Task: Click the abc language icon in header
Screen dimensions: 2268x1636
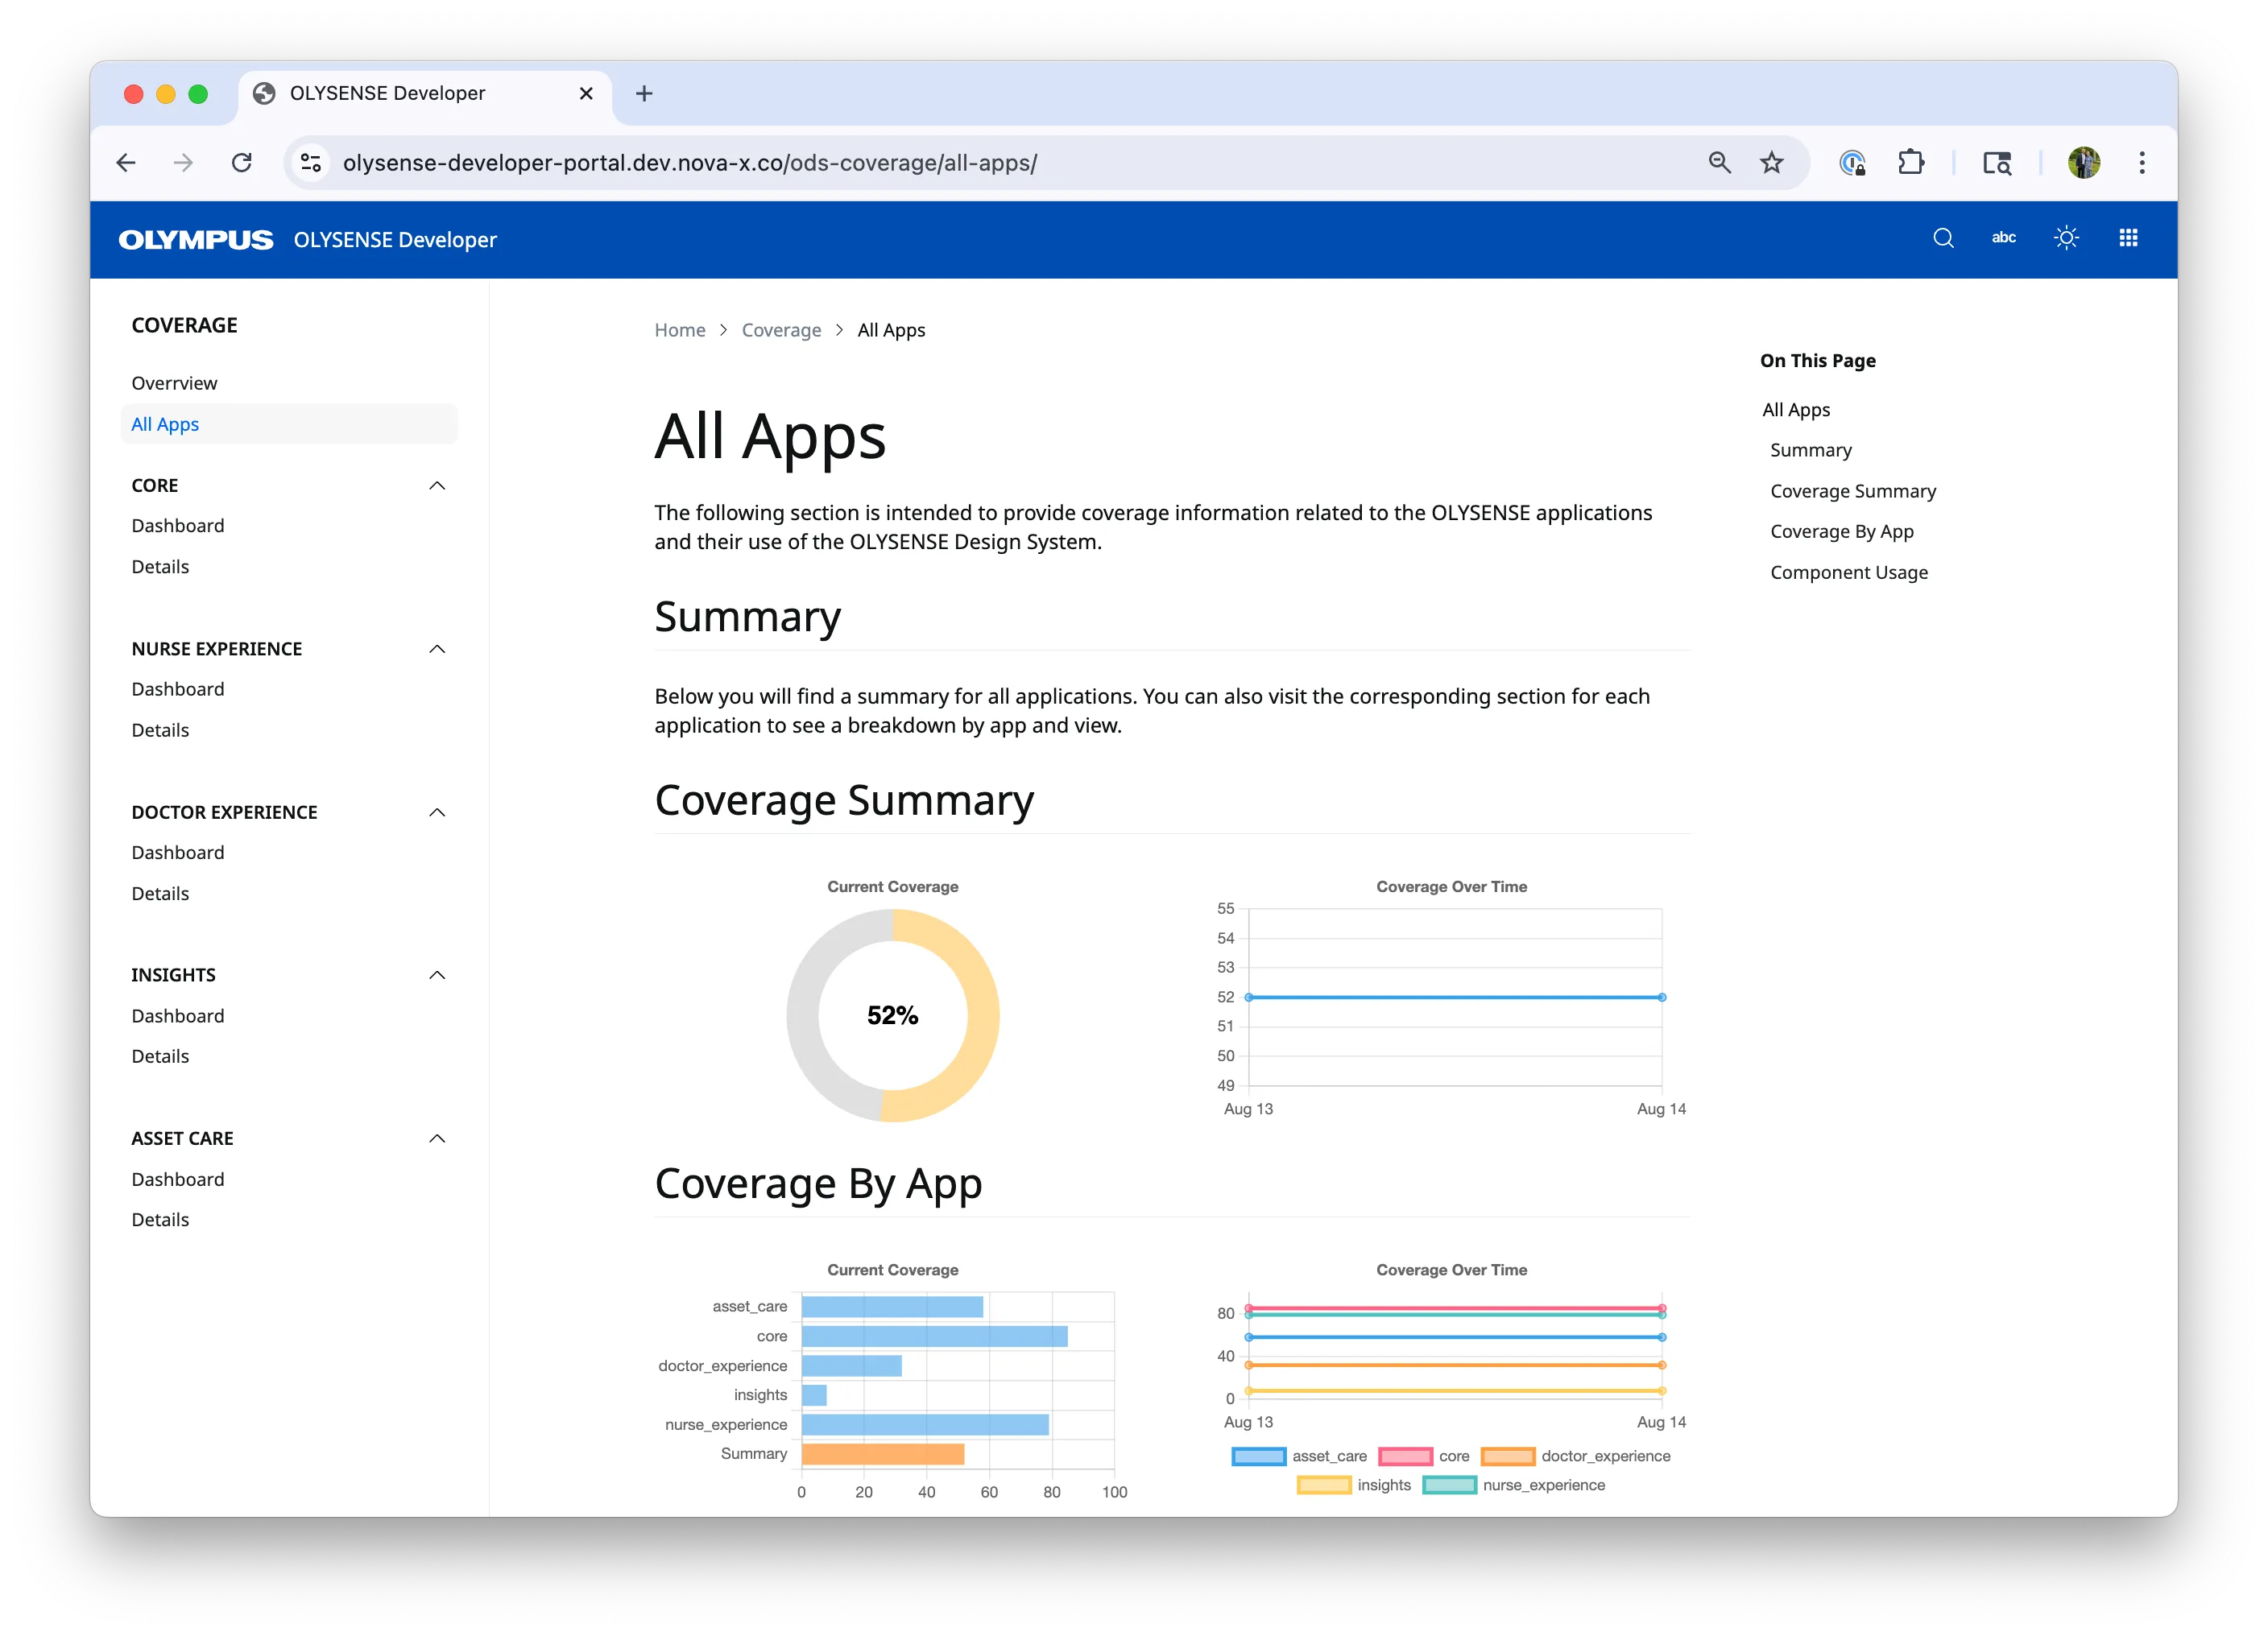Action: 2003,238
